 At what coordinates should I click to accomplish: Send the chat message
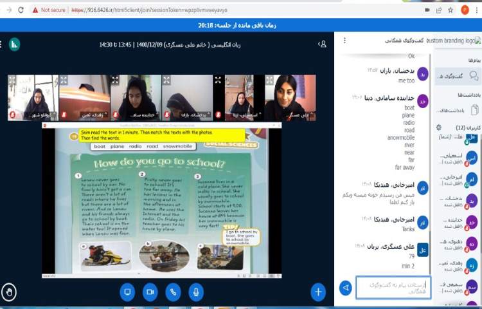pos(346,288)
